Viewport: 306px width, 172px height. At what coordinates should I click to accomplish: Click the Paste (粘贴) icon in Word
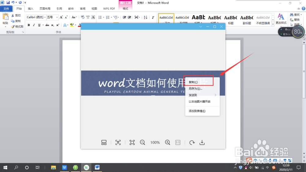pos(6,17)
